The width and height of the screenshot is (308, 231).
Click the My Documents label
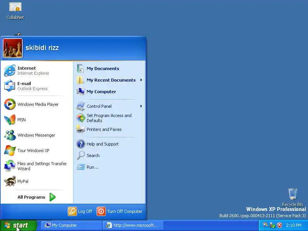pyautogui.click(x=103, y=69)
